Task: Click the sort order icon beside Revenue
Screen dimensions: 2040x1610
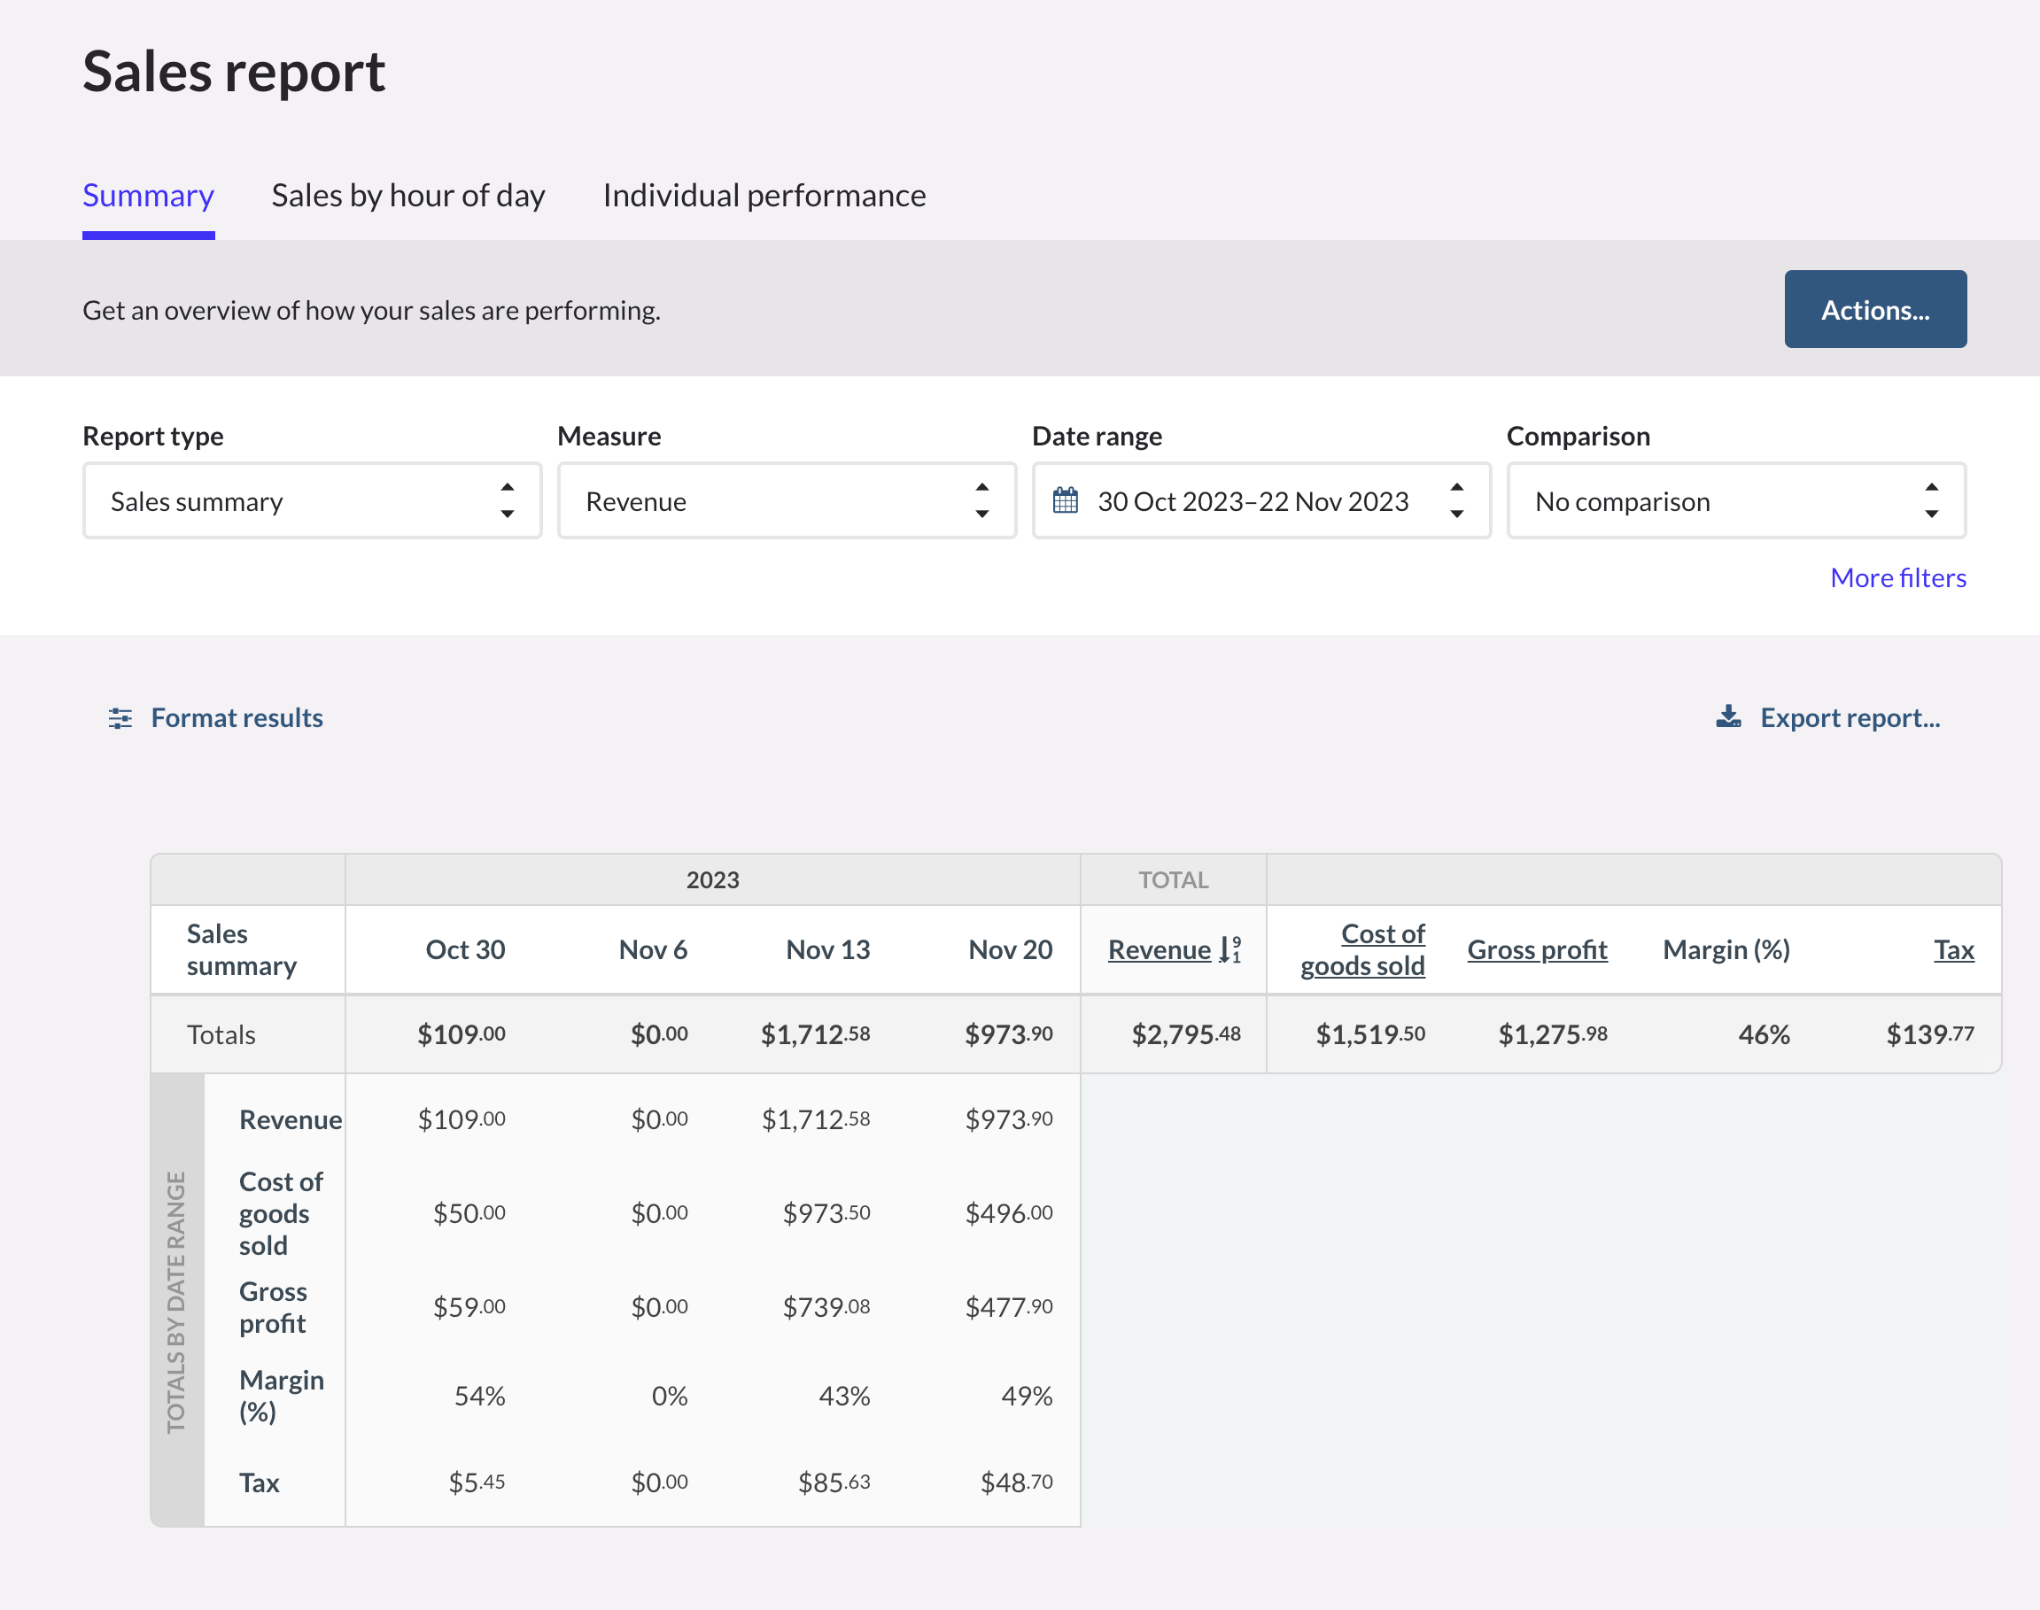Action: pyautogui.click(x=1230, y=949)
